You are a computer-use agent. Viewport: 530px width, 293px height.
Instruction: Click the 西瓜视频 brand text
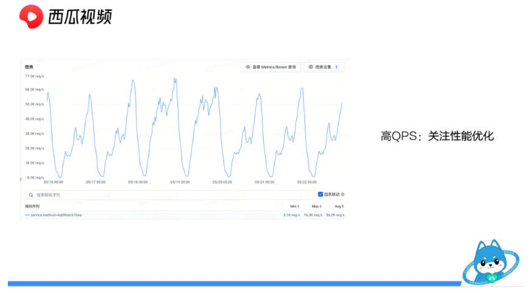pos(80,16)
